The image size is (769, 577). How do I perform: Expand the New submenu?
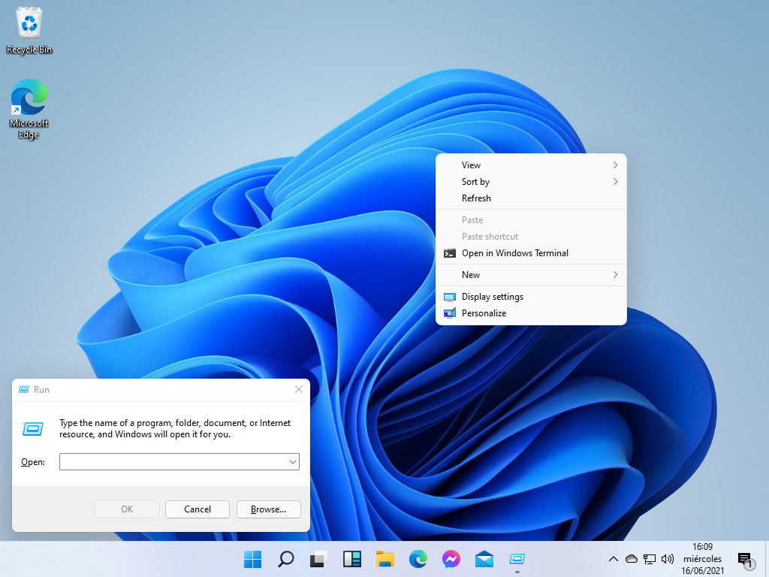point(531,275)
